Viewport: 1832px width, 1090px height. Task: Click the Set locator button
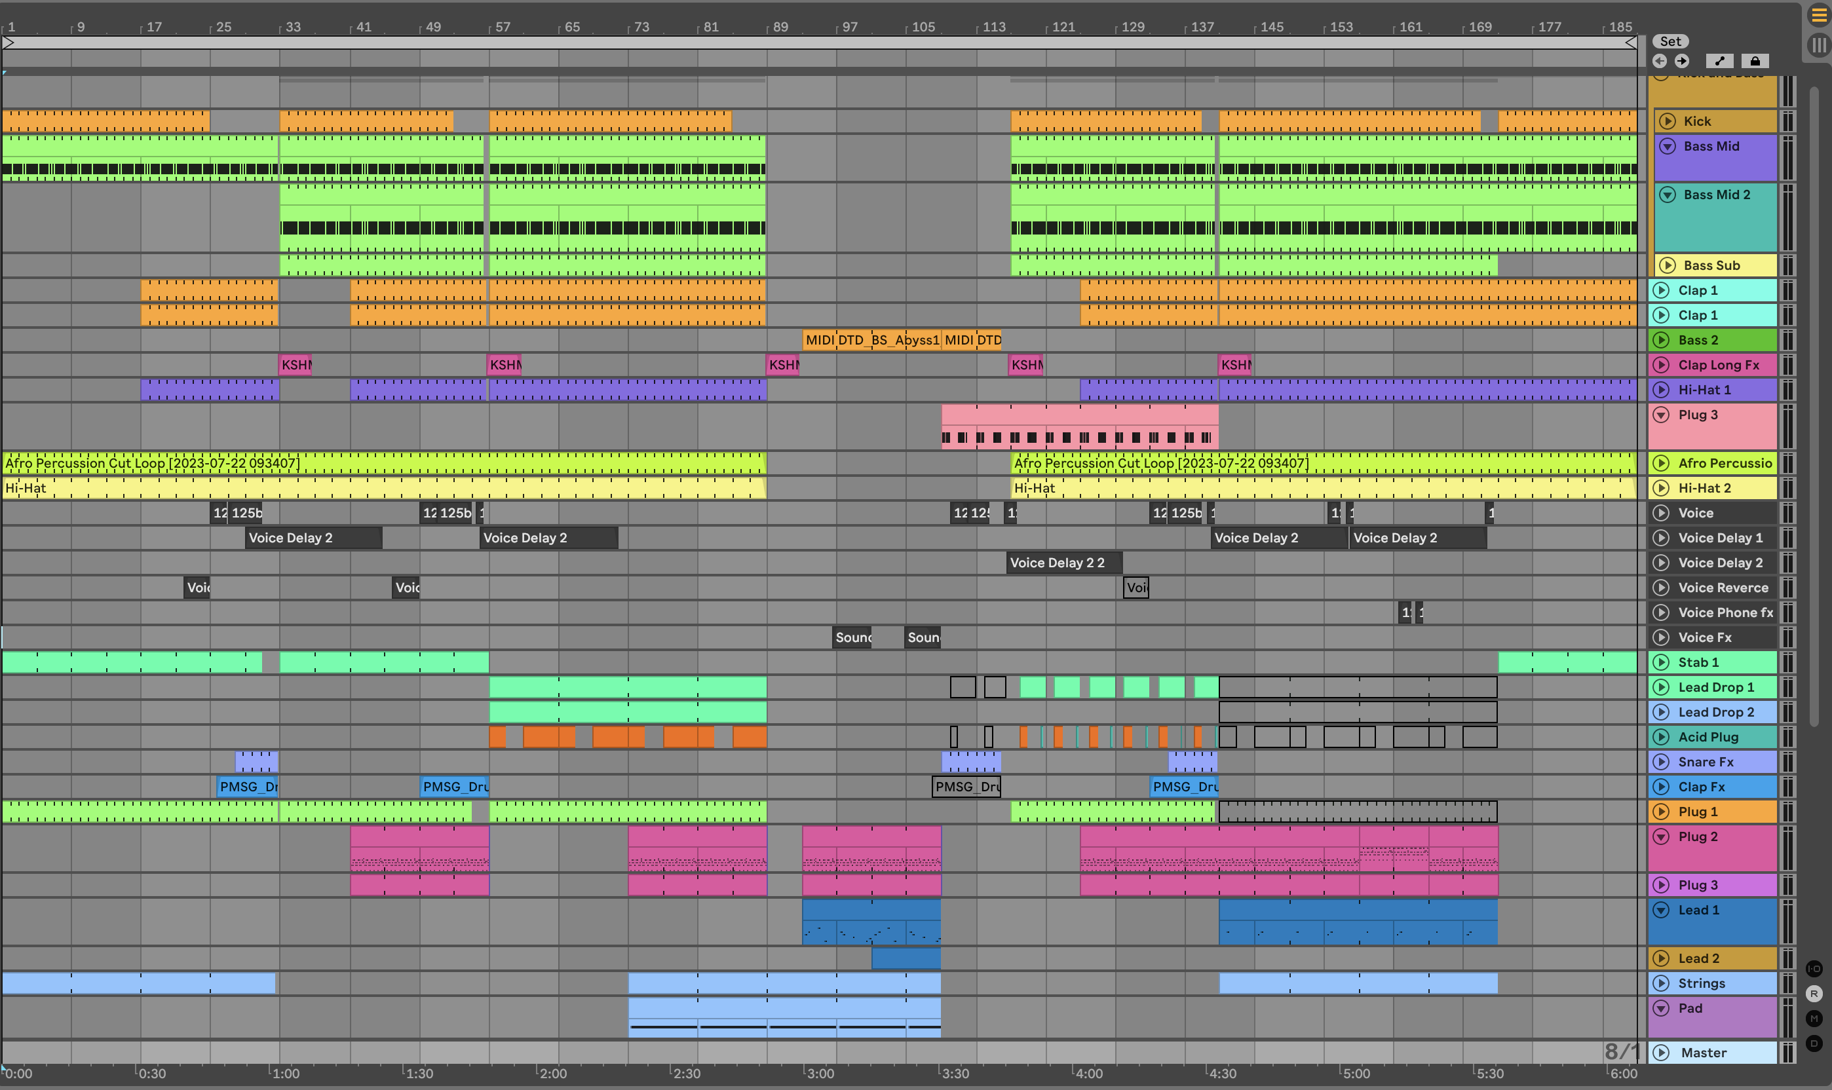coord(1670,41)
